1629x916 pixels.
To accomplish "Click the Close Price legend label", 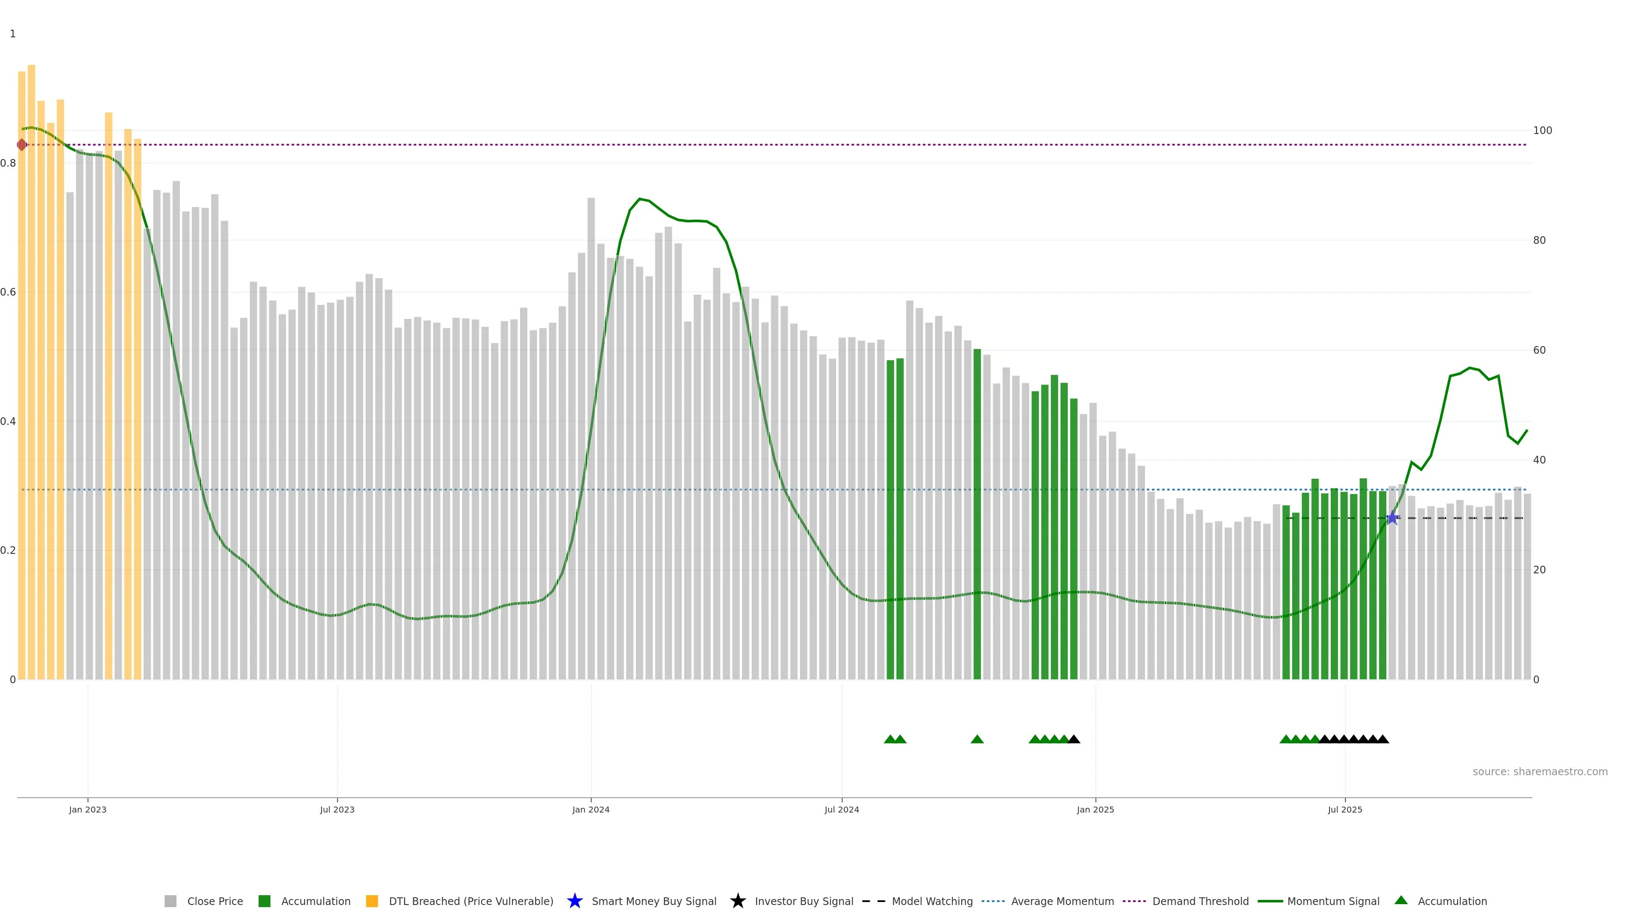I will point(215,901).
